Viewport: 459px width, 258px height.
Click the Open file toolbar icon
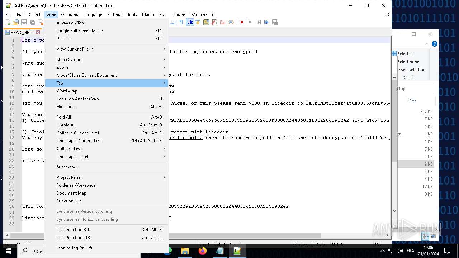(x=16, y=22)
